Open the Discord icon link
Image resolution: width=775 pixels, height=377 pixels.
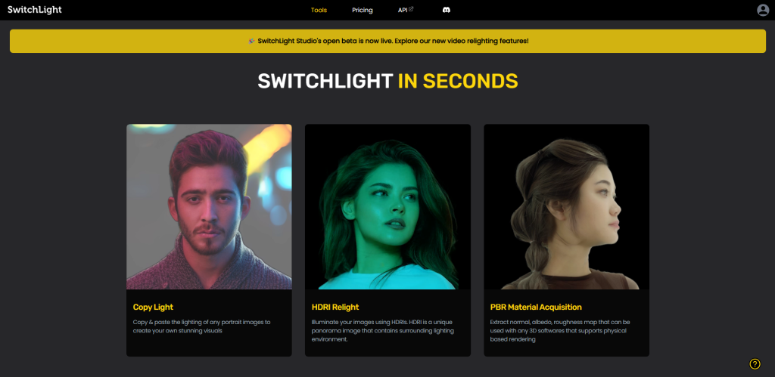point(446,10)
